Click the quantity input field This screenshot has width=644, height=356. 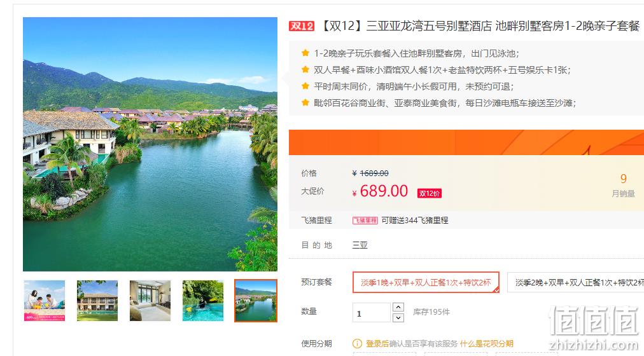[x=371, y=313]
